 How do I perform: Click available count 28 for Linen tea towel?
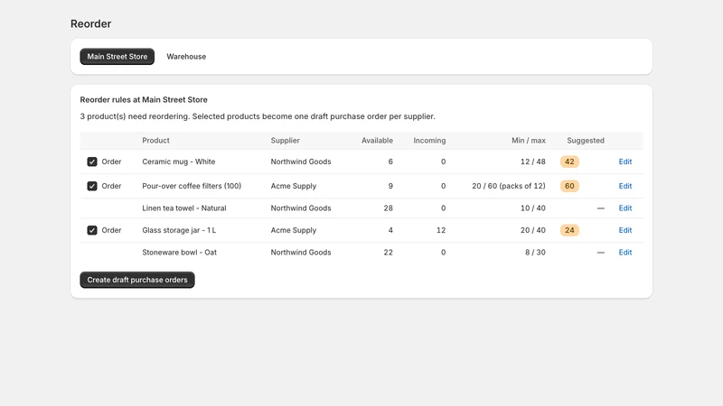coord(389,208)
